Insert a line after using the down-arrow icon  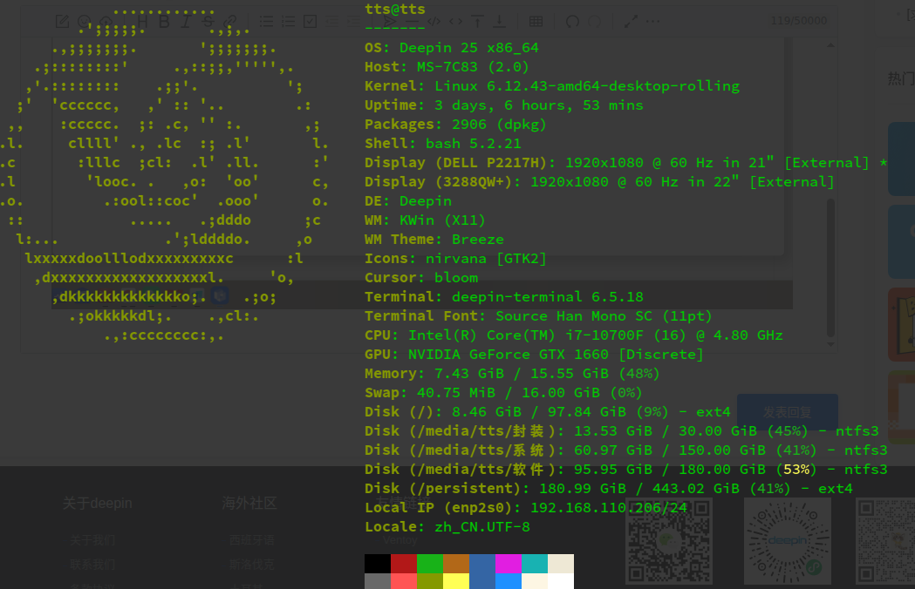pyautogui.click(x=500, y=22)
